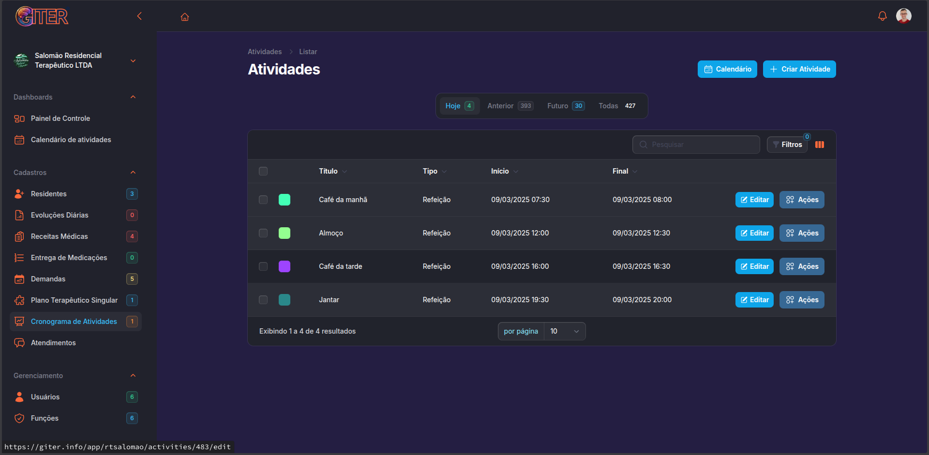Open Ações for Café da tarde row

(x=802, y=266)
